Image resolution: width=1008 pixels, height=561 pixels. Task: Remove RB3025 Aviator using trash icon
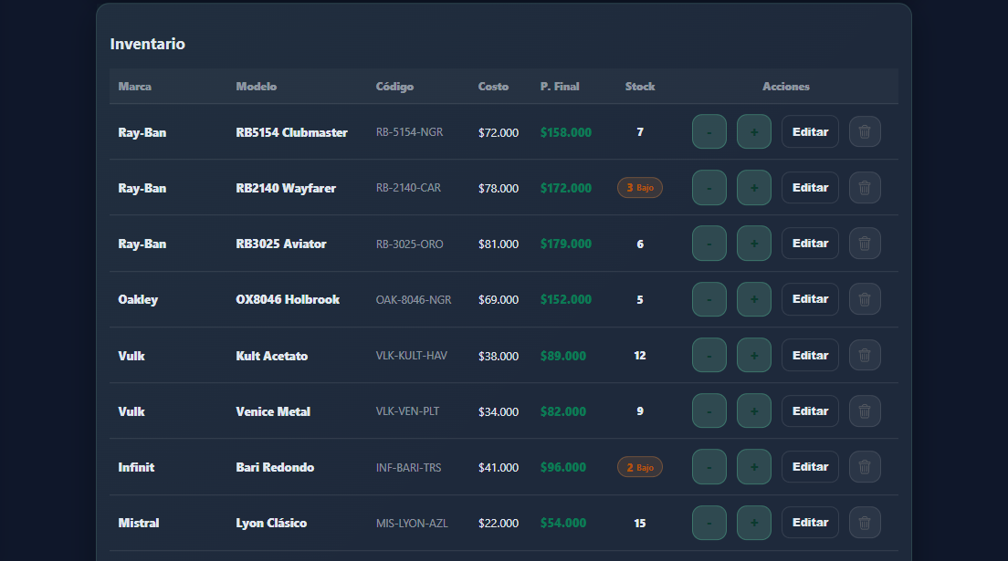click(865, 244)
